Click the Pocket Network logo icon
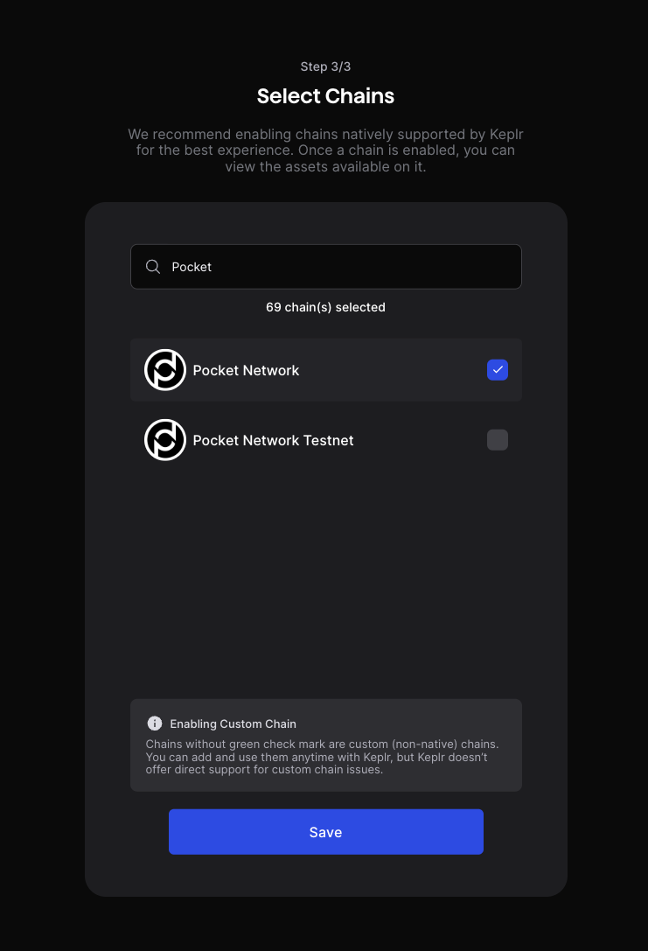Screen dimensions: 648x951 pos(165,370)
